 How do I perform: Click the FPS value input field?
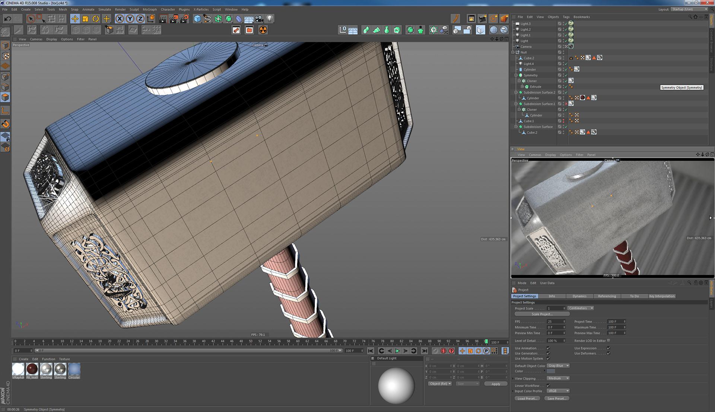click(x=556, y=322)
